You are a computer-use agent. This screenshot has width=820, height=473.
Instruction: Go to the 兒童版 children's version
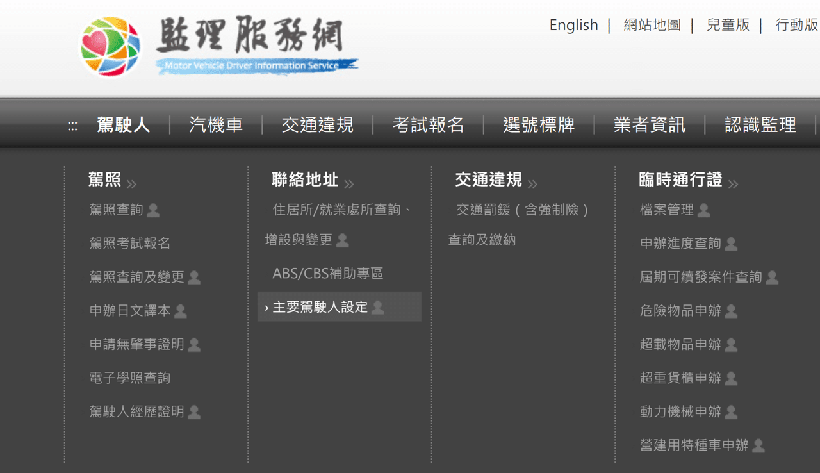tap(728, 25)
